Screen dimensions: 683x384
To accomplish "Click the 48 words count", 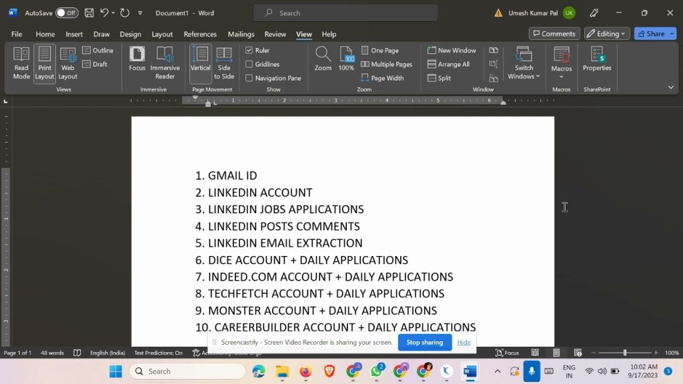I will 52,353.
